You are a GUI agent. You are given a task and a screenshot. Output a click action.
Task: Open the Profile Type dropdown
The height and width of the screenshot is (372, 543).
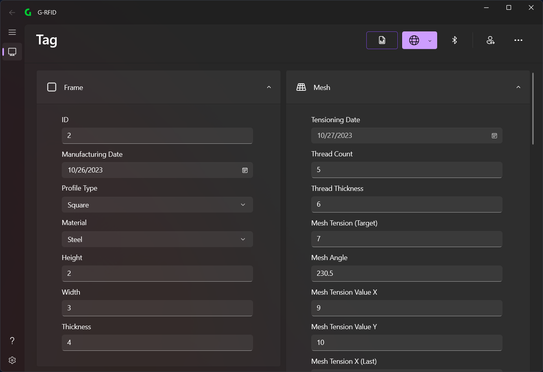[x=157, y=205]
